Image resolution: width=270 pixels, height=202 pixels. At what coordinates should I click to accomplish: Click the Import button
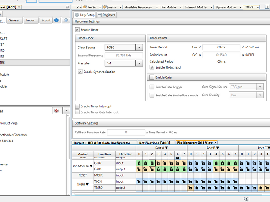point(31,20)
